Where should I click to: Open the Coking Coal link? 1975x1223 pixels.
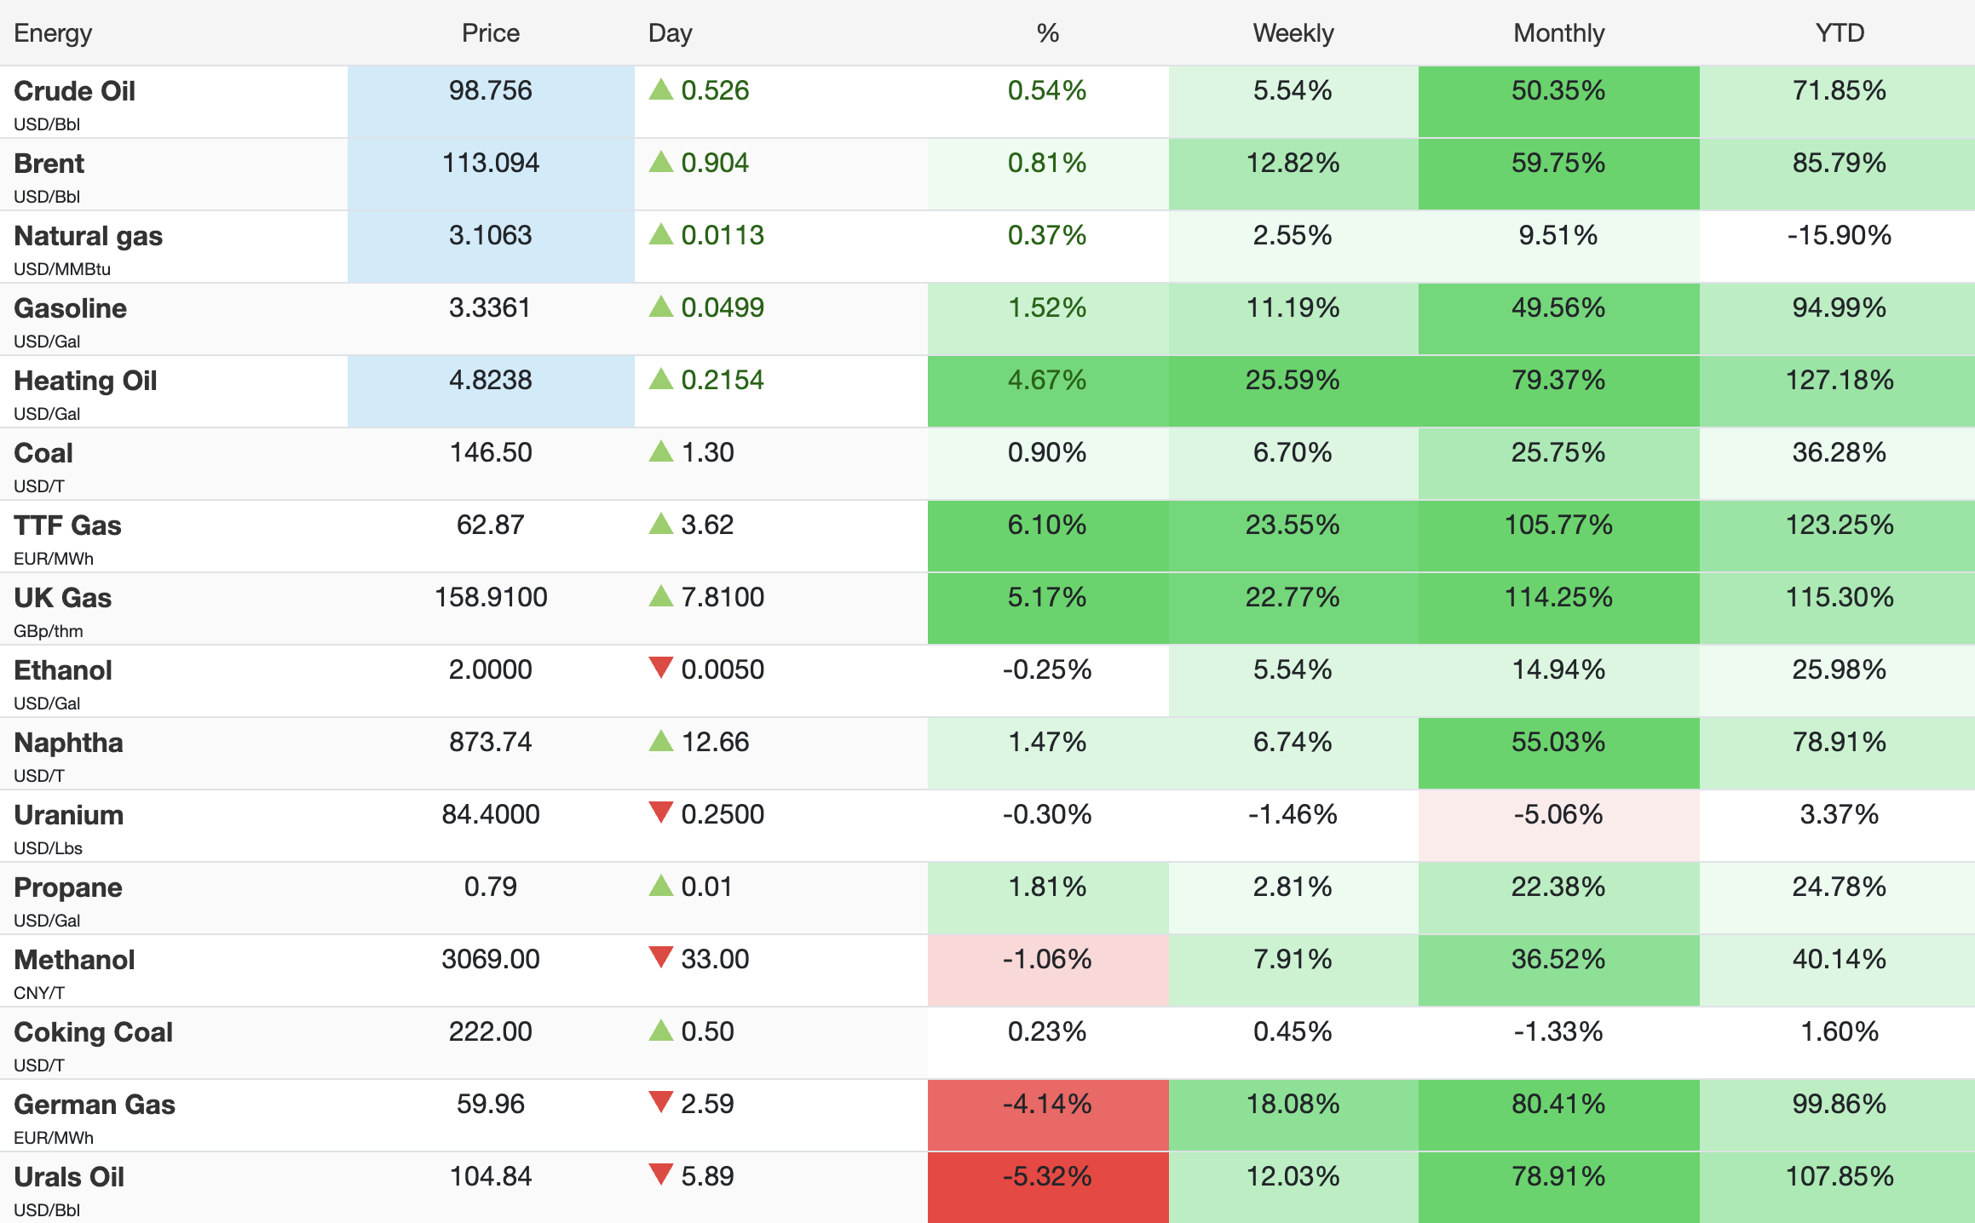click(93, 1032)
